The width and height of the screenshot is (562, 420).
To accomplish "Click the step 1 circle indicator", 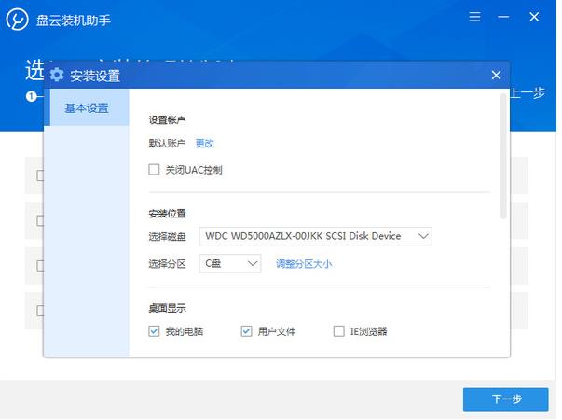I will pyautogui.click(x=31, y=96).
